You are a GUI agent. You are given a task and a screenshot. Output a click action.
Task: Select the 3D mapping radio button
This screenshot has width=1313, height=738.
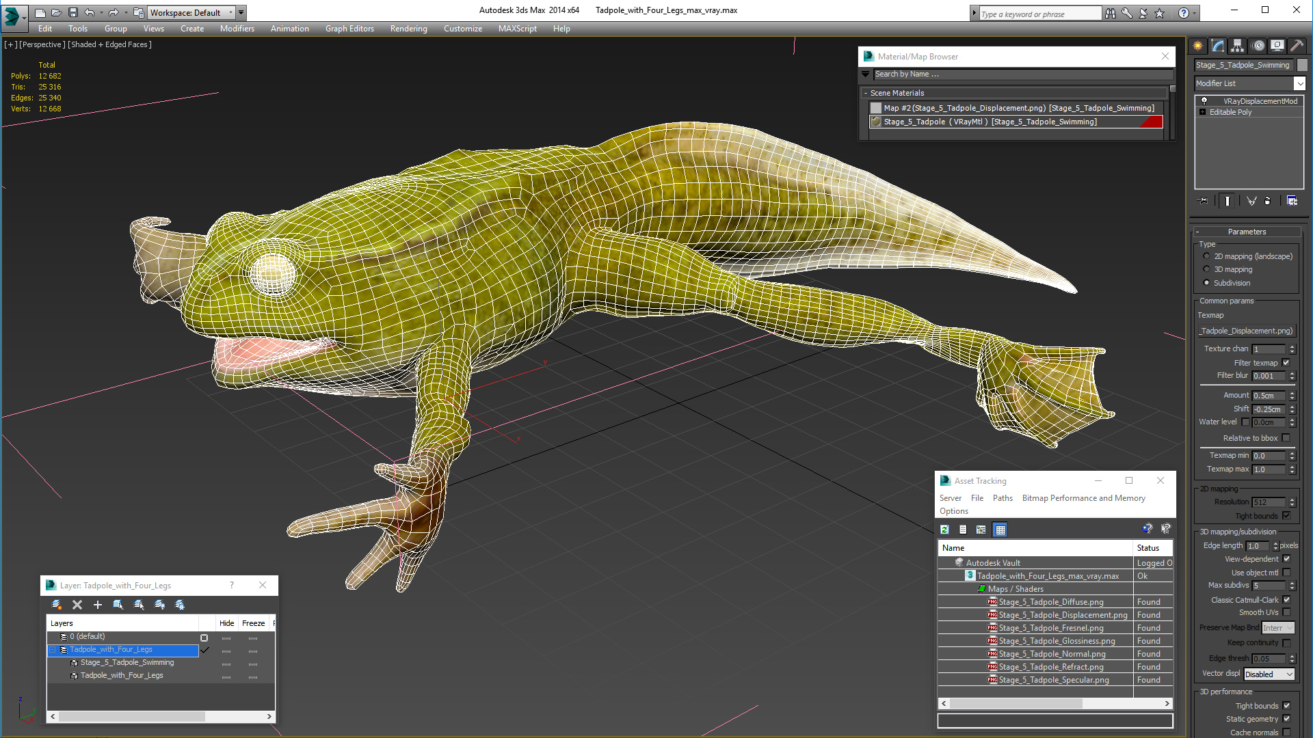tap(1206, 269)
